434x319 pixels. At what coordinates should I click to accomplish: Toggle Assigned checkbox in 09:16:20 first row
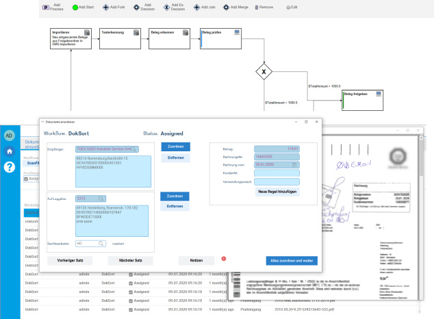pos(131,275)
